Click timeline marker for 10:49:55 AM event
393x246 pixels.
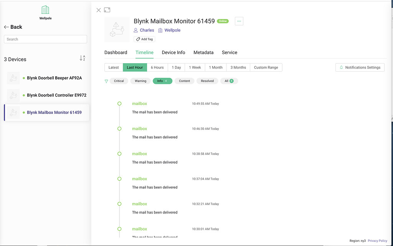(x=119, y=103)
